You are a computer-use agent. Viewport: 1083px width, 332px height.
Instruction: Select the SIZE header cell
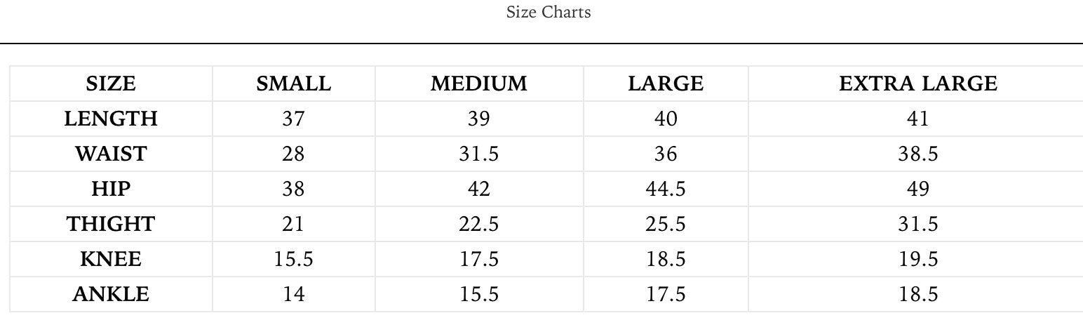111,84
